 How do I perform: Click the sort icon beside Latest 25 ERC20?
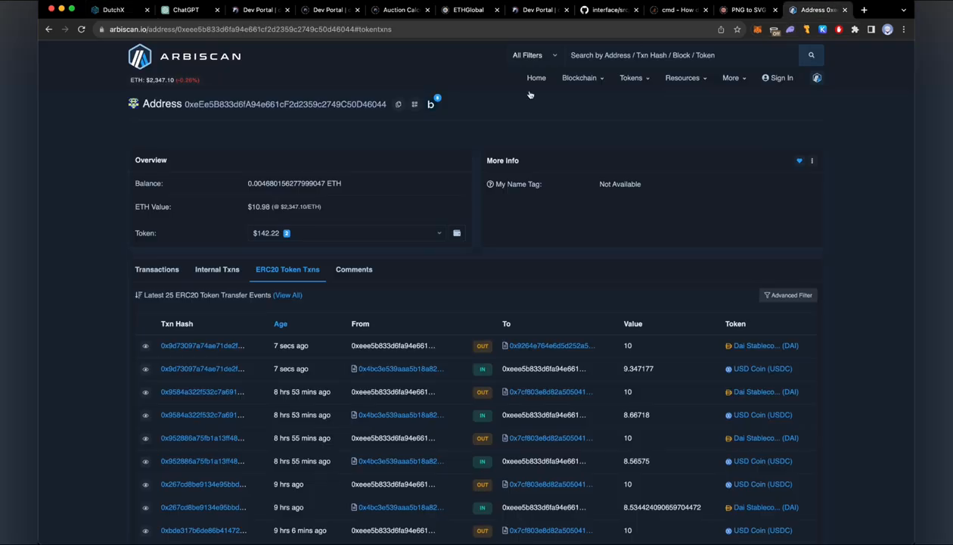click(138, 295)
